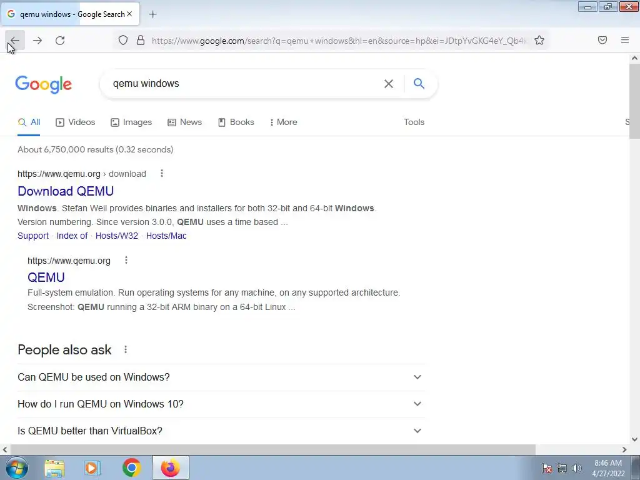This screenshot has height=480, width=640.
Task: Focus the browser address bar
Action: [x=339, y=41]
